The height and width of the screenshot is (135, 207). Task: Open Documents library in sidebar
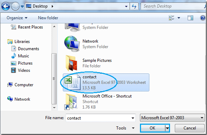[x=28, y=49]
